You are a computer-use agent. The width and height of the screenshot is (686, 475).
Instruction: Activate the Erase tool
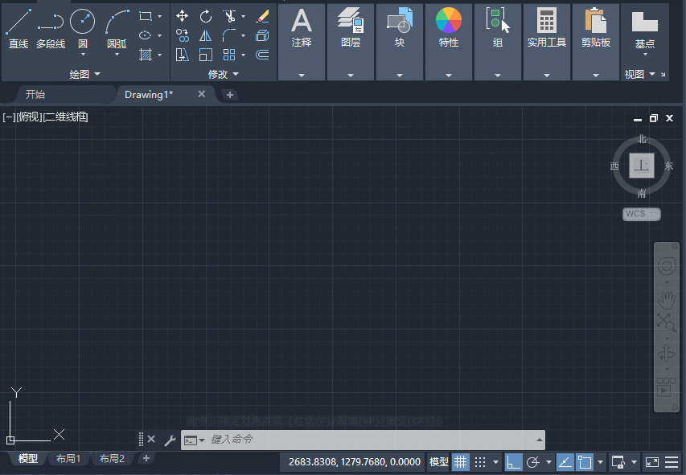[x=262, y=17]
